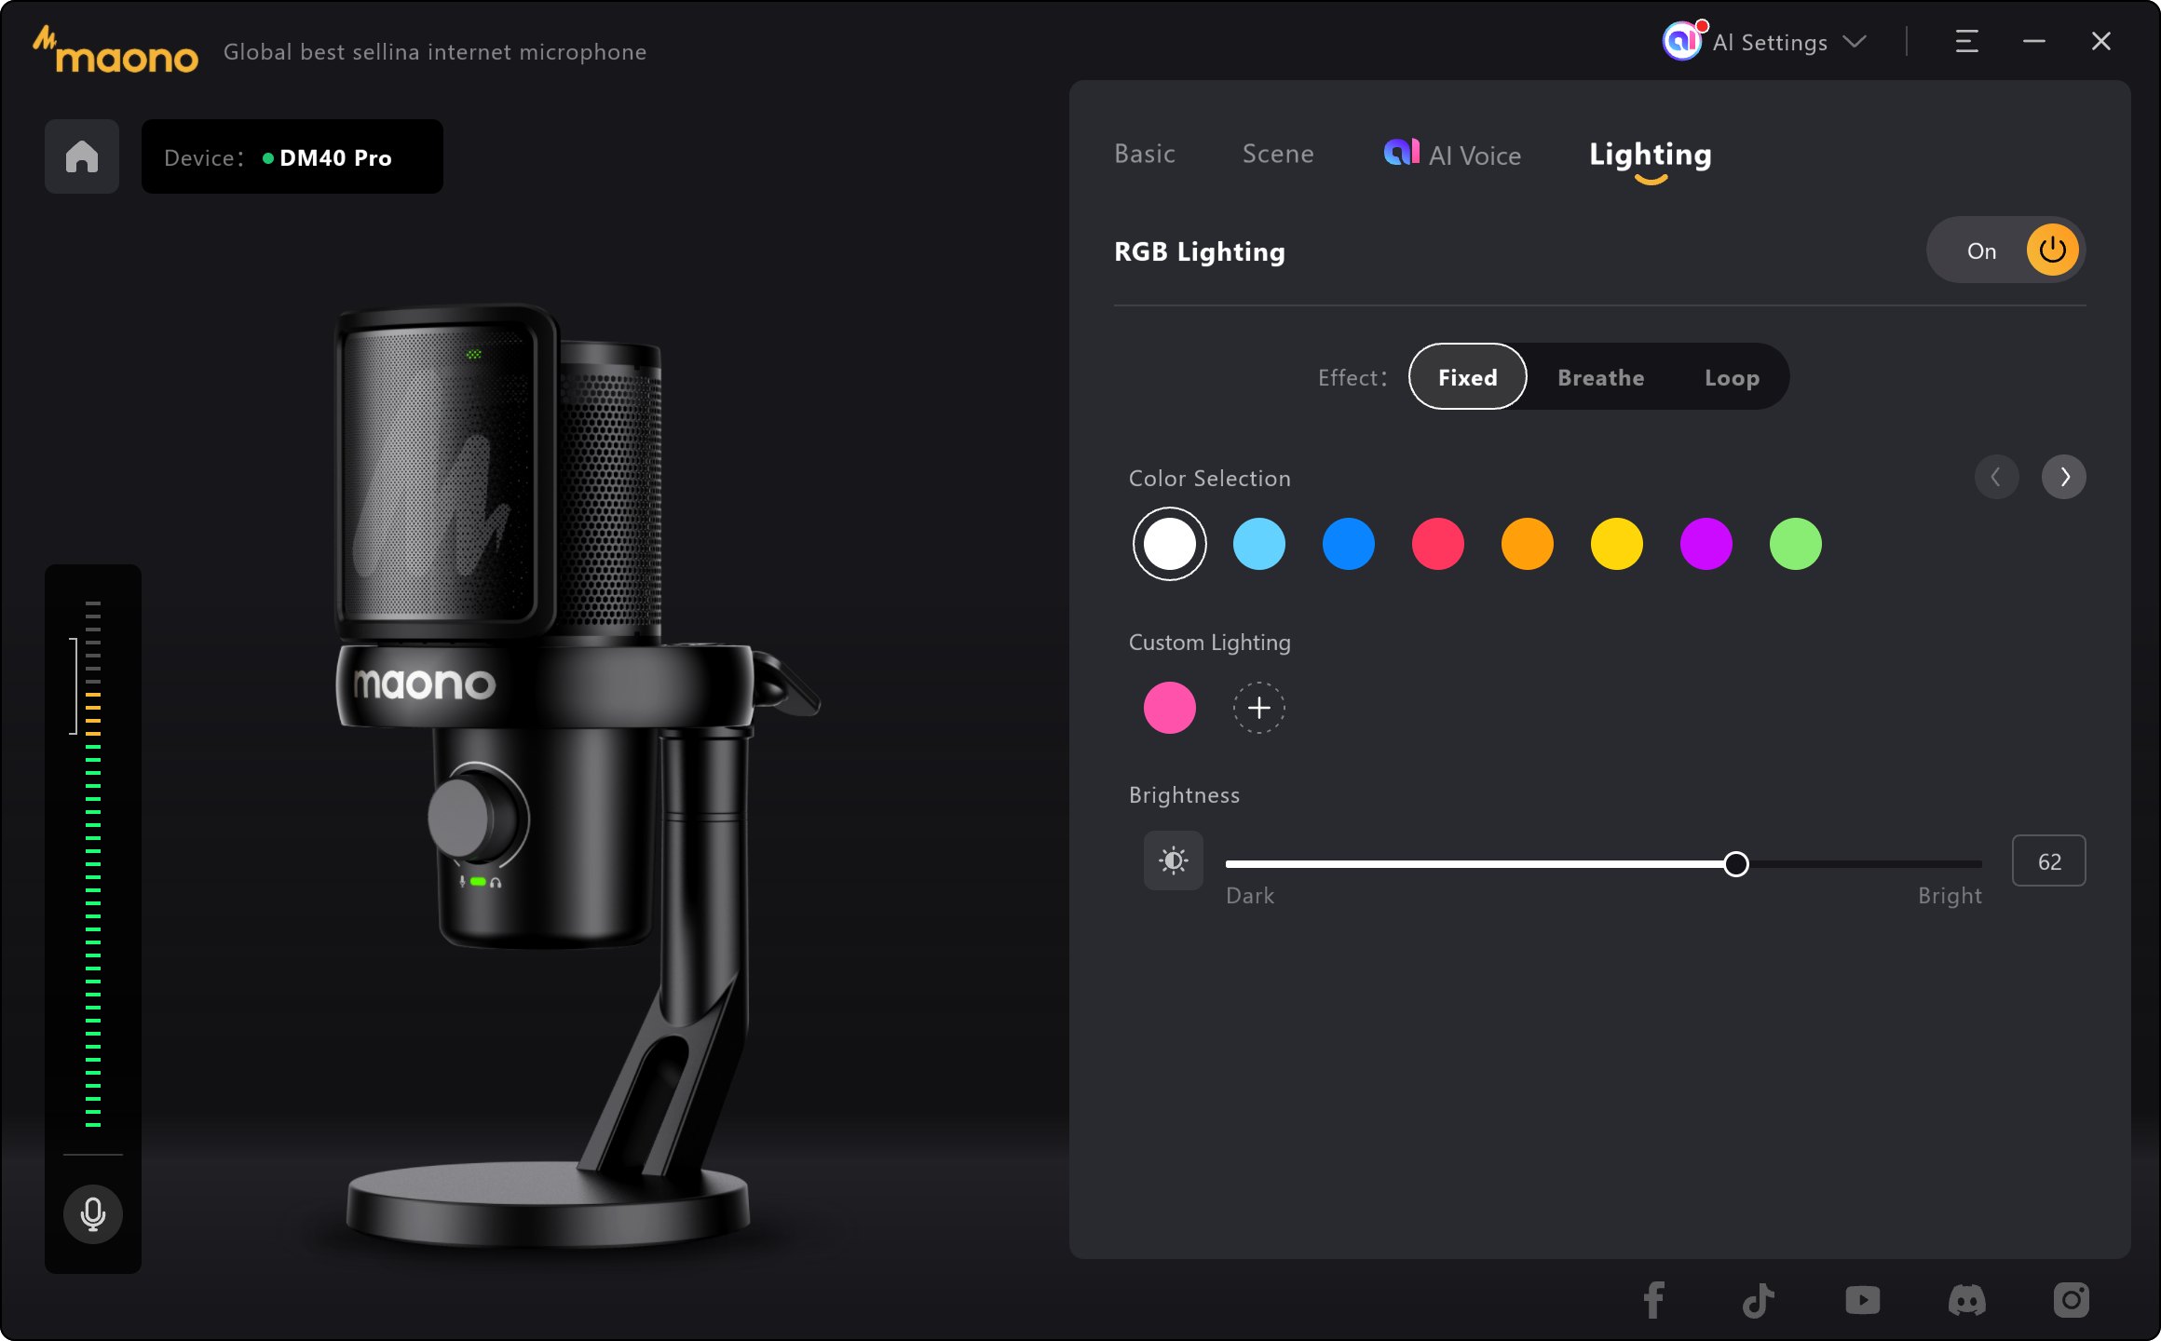Click the 'RGB Lighting' heading

[x=1199, y=252]
